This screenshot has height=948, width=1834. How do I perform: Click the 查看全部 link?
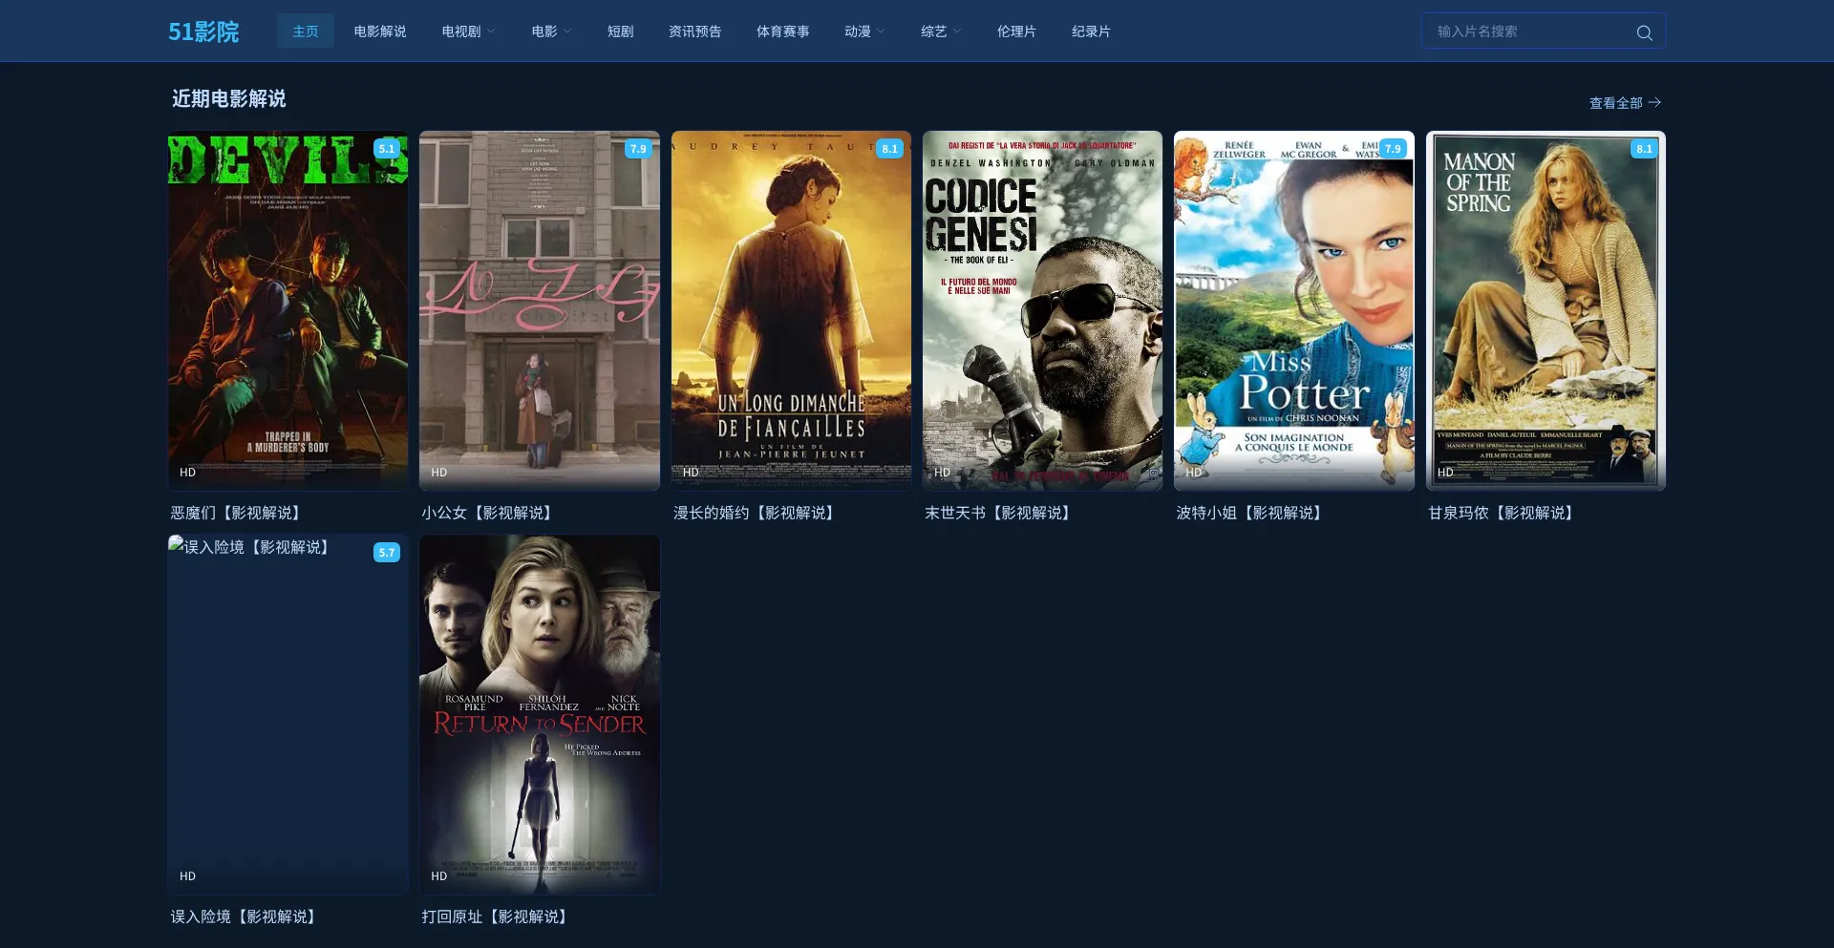1625,103
